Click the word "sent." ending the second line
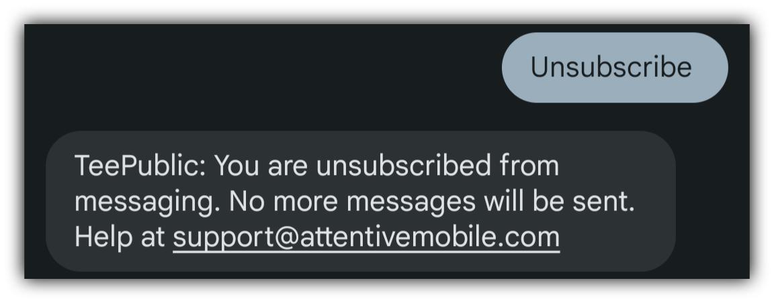 (603, 201)
